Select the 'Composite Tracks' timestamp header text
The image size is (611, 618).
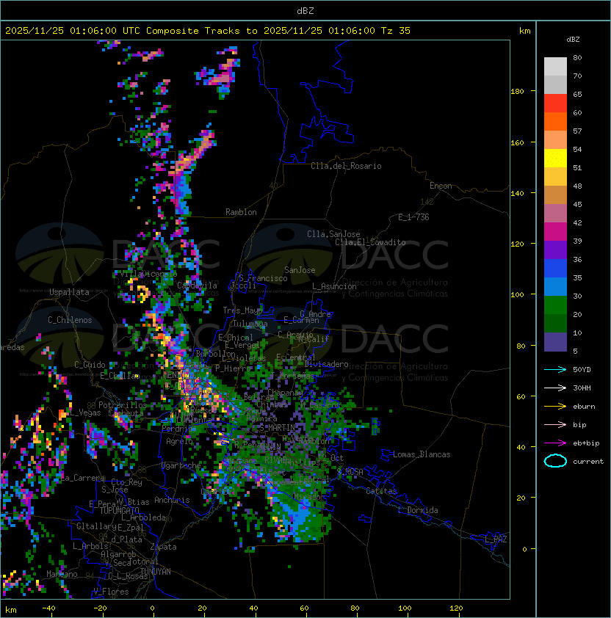pyautogui.click(x=208, y=31)
